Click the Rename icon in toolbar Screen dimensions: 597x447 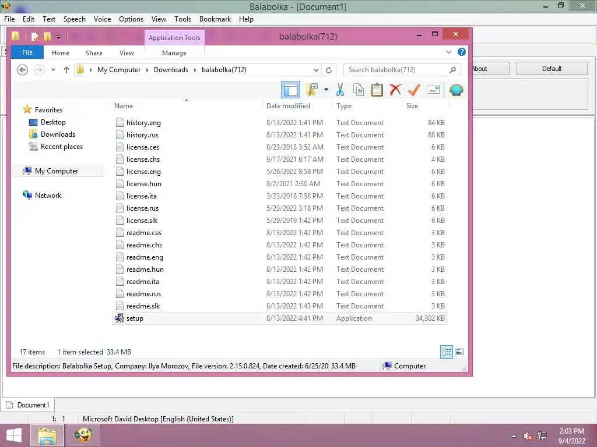click(433, 90)
